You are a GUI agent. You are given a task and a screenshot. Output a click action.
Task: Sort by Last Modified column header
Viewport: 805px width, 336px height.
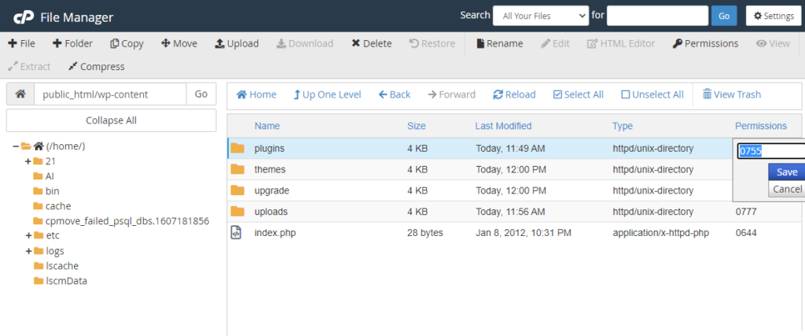[x=503, y=126]
